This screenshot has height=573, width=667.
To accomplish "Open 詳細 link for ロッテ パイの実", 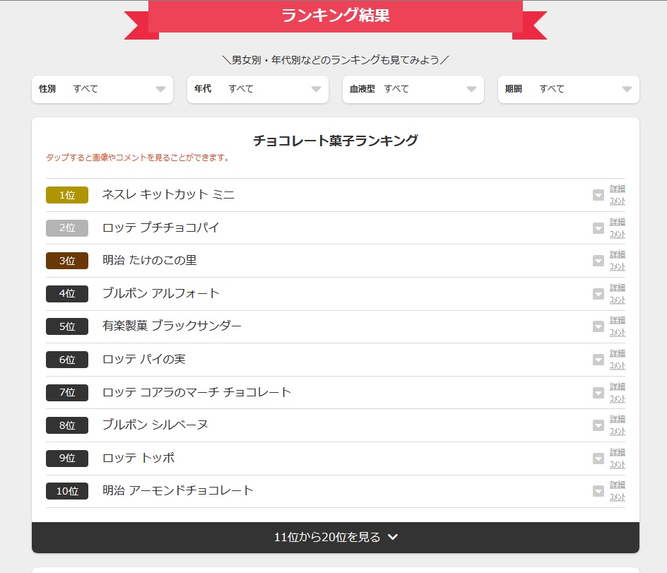I will click(618, 353).
